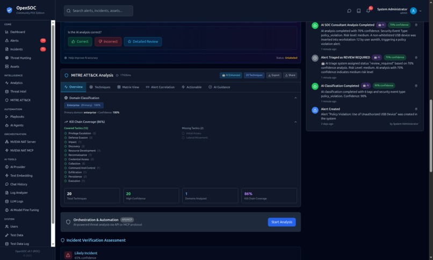Open Log Analyzer
Image resolution: width=433 pixels, height=260 pixels.
(19, 193)
